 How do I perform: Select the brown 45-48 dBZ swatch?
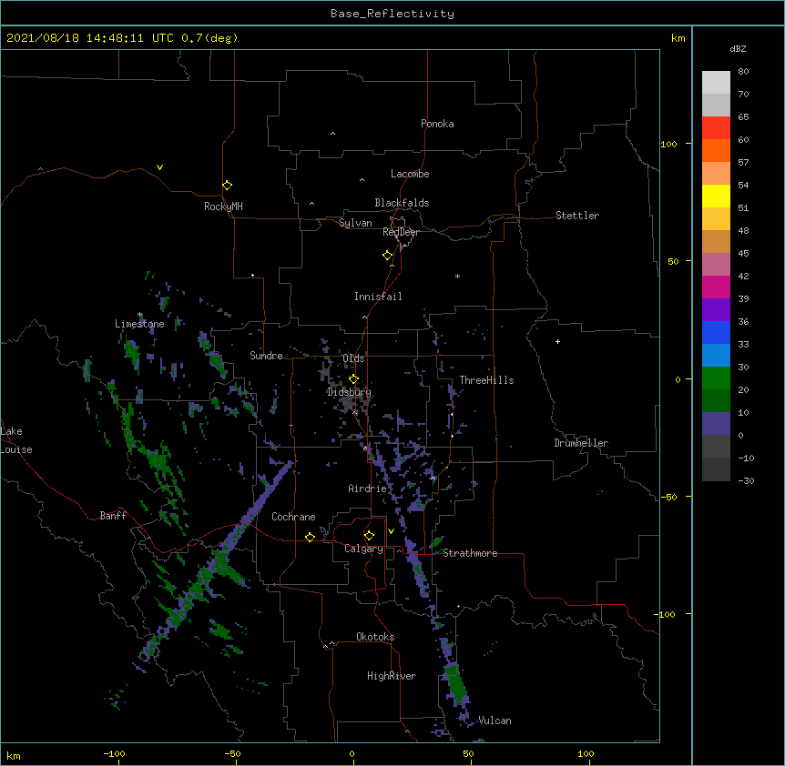click(x=716, y=241)
